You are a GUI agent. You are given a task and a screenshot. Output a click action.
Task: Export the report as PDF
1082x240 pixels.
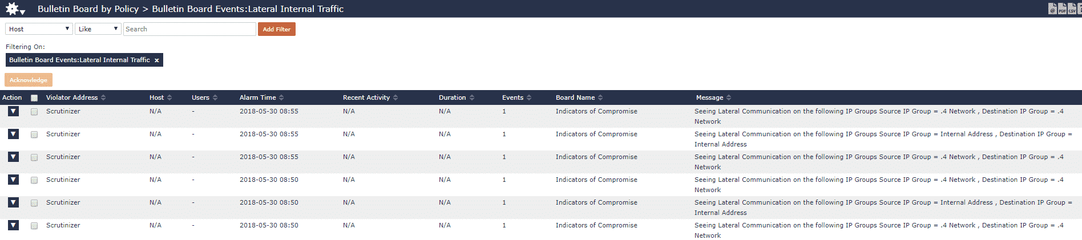1062,9
